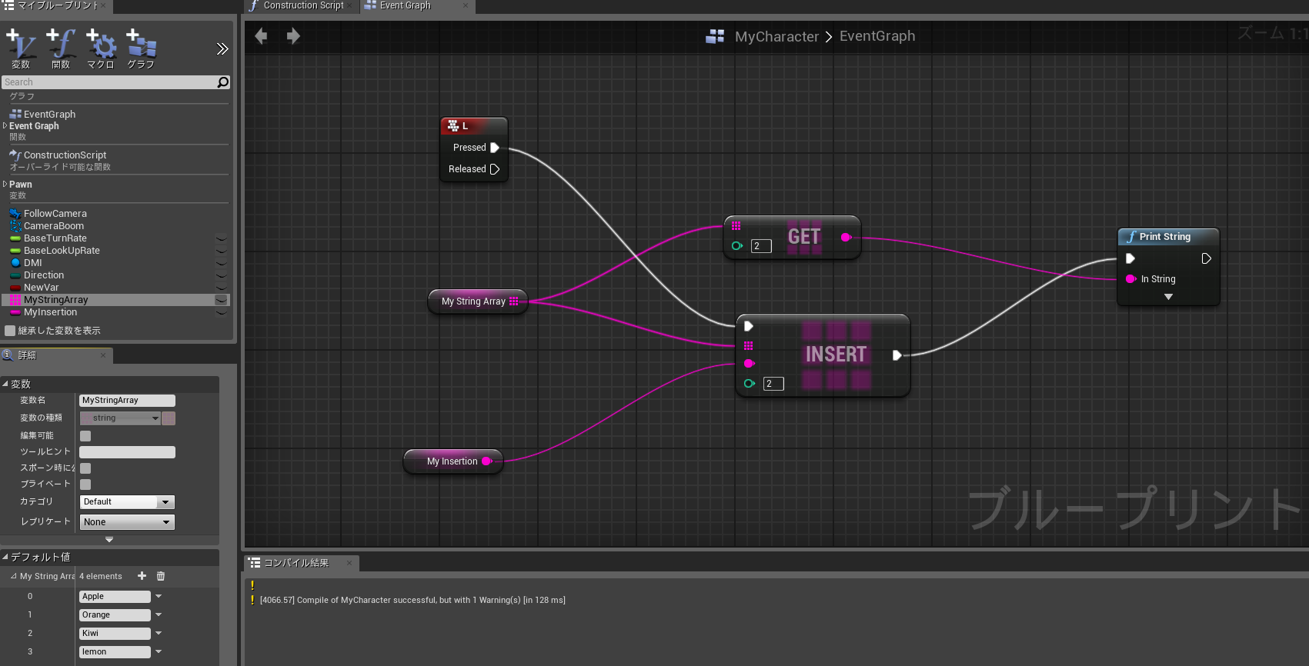
Task: Switch to the コンパイル結果 tab
Action: coord(296,563)
